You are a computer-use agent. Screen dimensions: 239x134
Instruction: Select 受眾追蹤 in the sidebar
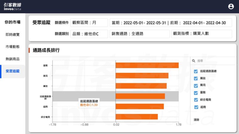(13, 71)
